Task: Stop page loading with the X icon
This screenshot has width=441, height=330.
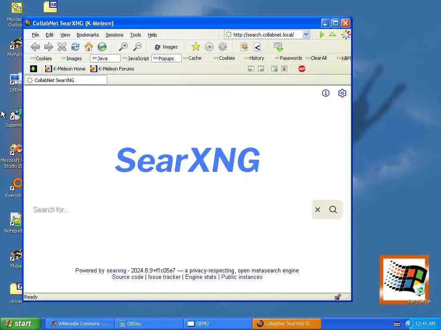Action: (x=62, y=47)
